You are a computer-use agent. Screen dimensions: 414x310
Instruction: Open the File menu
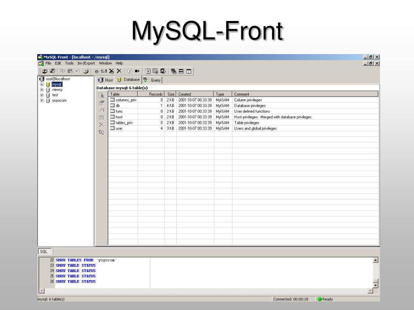49,63
